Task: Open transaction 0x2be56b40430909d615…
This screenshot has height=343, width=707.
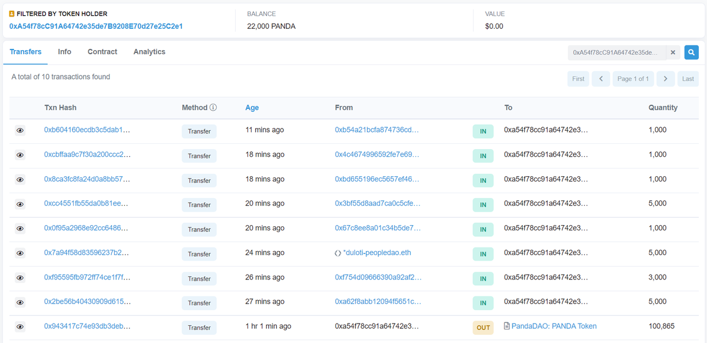Action: [87, 302]
